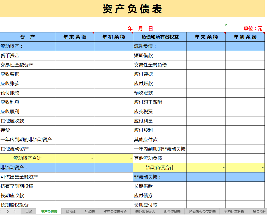Click the 应付账款 cell
The width and height of the screenshot is (267, 215).
[160, 83]
